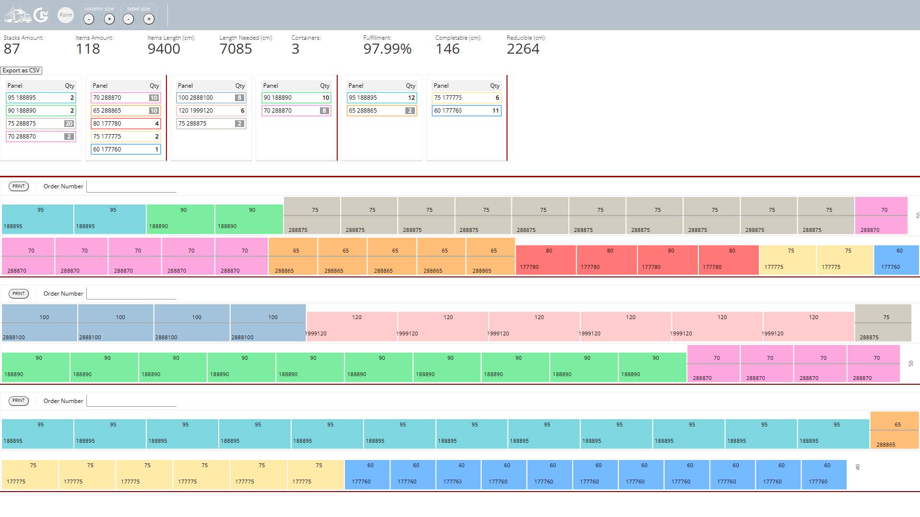Select the 100 2888100 panel row
The image size is (920, 517).
coord(211,98)
